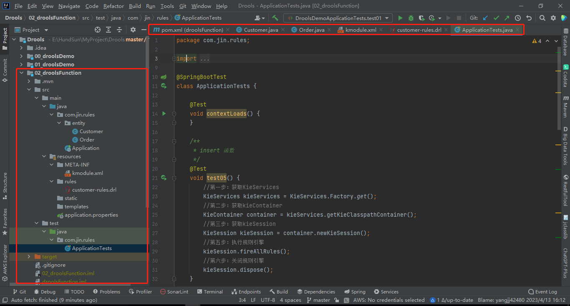The width and height of the screenshot is (570, 306).
Task: Click run gutter icon beside class ApplicationTests
Action: [164, 86]
